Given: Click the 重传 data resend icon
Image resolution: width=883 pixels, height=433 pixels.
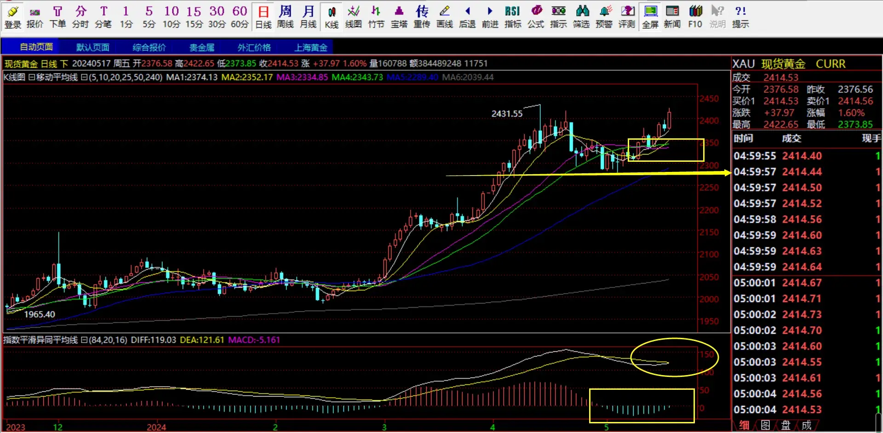Looking at the screenshot, I should point(422,17).
